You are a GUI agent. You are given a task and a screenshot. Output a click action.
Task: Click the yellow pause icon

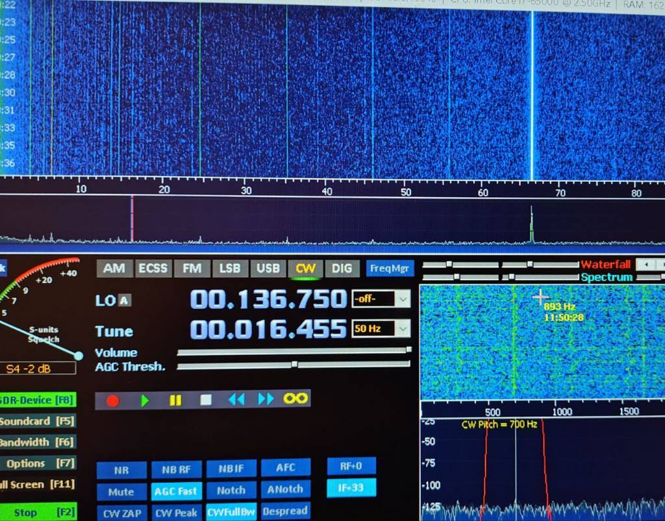(x=175, y=400)
